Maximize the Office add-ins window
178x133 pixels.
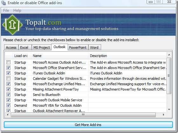[159, 2]
